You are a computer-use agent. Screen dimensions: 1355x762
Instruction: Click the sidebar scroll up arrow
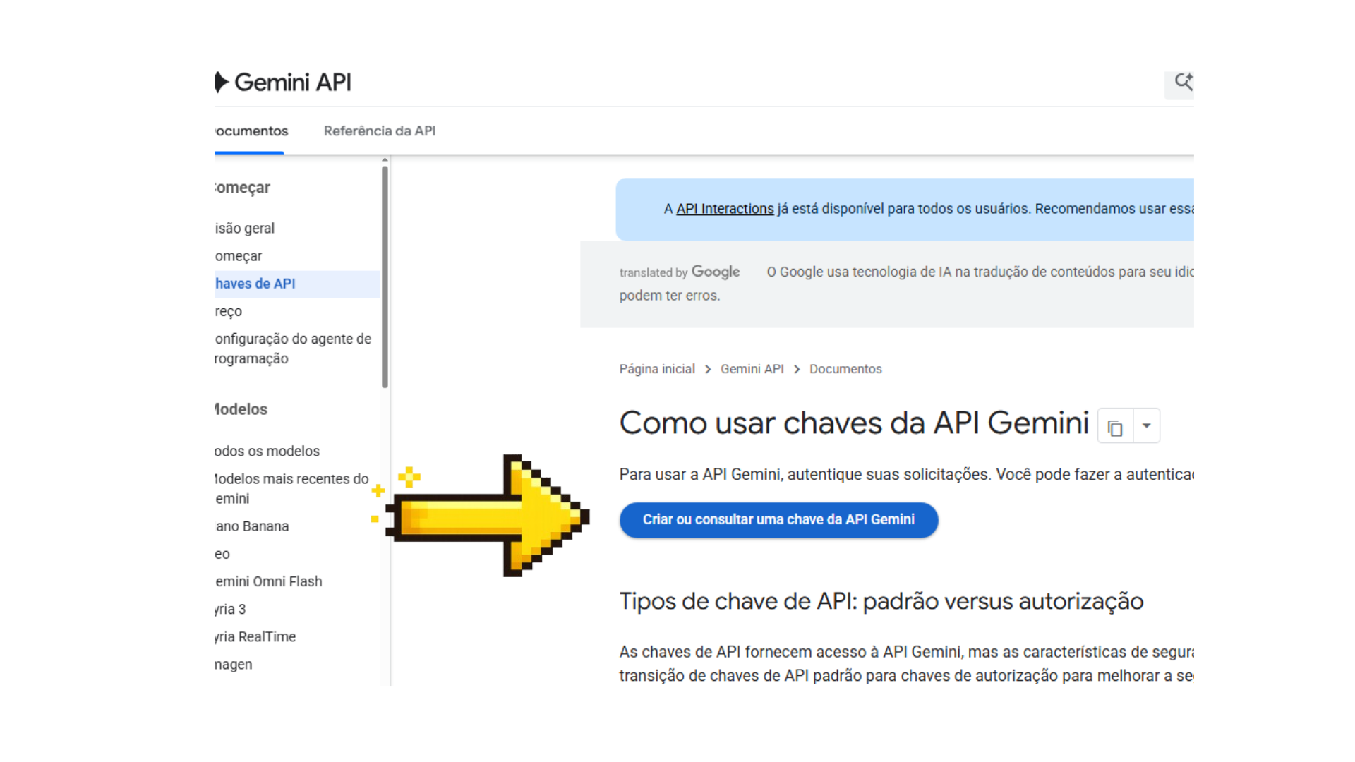(385, 161)
